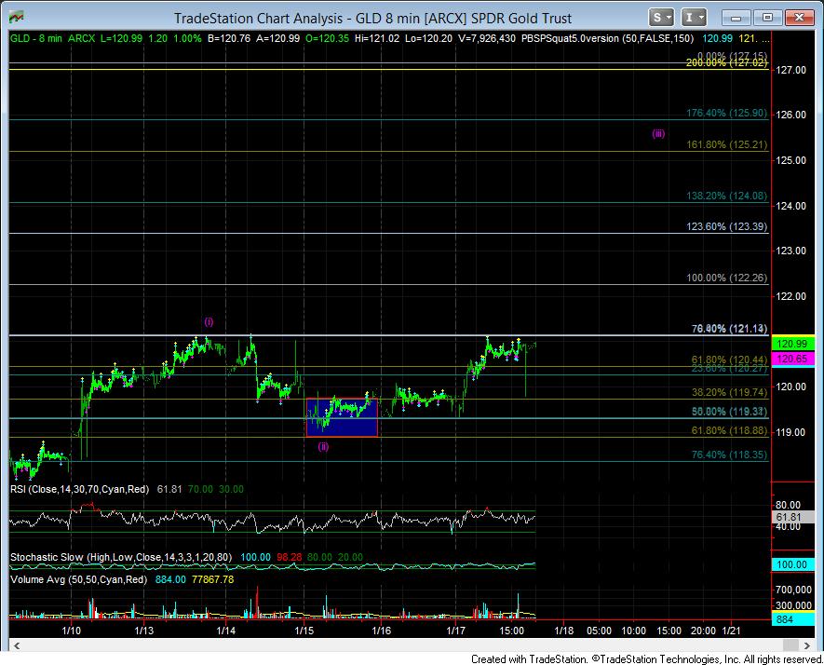Click the 1/17 date on time axis
Viewport: 824px width, 665px height.
coord(455,631)
